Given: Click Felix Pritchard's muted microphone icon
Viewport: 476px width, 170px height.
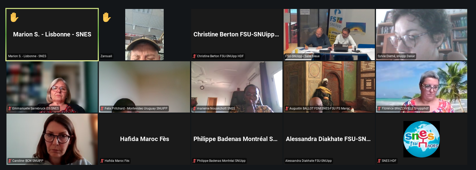Looking at the screenshot, I should (102, 108).
